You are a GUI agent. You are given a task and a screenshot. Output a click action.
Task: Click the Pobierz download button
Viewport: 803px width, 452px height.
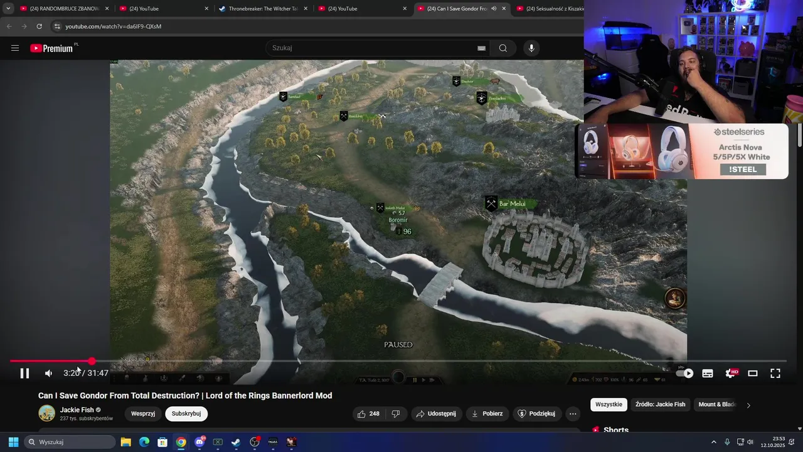(x=487, y=414)
